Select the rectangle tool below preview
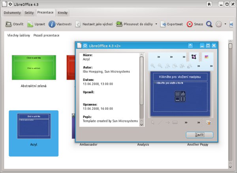Image resolution: width=237 pixels, height=173 pixels. (x=175, y=122)
